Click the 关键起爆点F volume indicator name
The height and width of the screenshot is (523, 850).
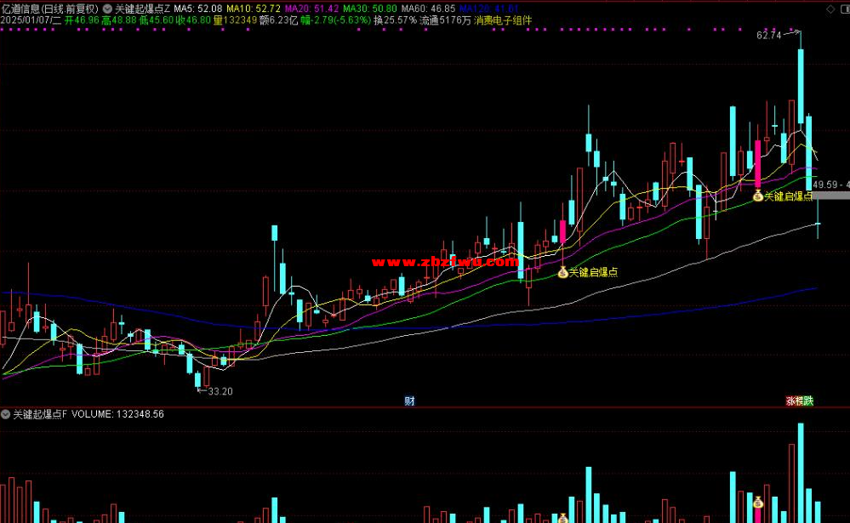pyautogui.click(x=40, y=414)
